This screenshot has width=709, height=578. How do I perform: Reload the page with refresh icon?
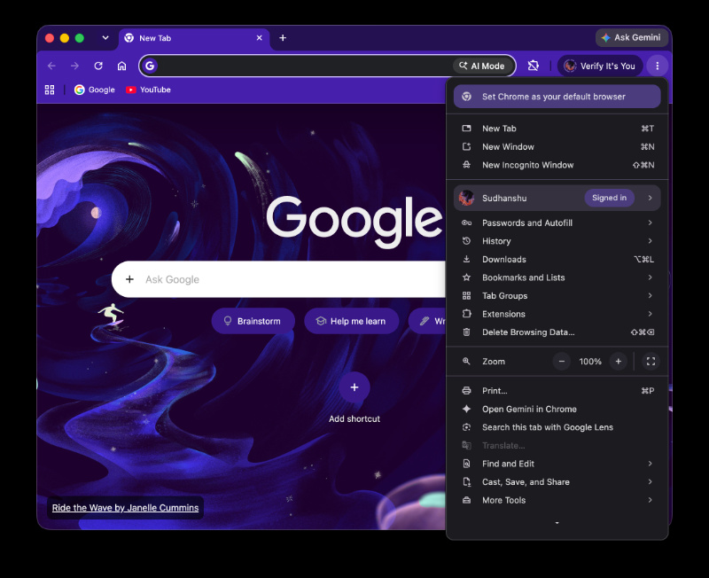[x=98, y=66]
